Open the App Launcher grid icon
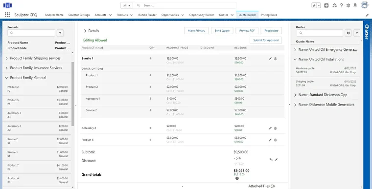The width and height of the screenshot is (372, 189). [x=7, y=15]
